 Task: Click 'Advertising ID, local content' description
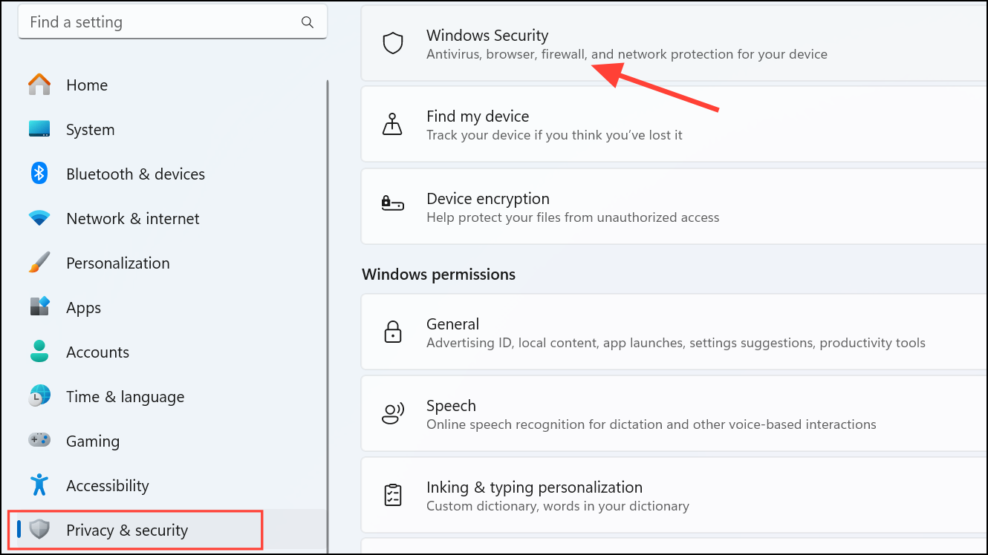coord(676,343)
